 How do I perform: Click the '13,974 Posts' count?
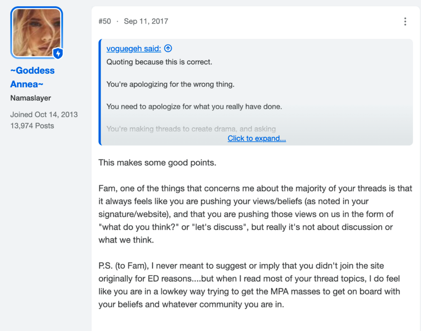pos(32,126)
